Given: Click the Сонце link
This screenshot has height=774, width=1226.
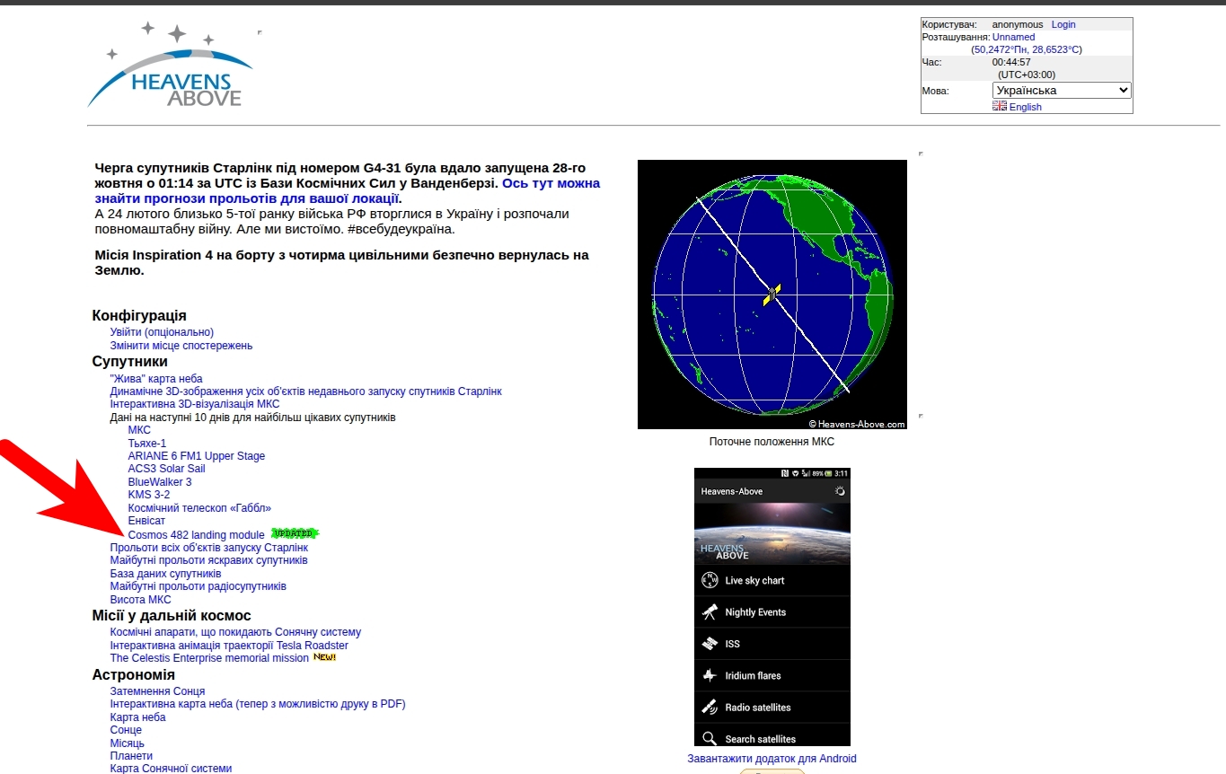Looking at the screenshot, I should (126, 730).
